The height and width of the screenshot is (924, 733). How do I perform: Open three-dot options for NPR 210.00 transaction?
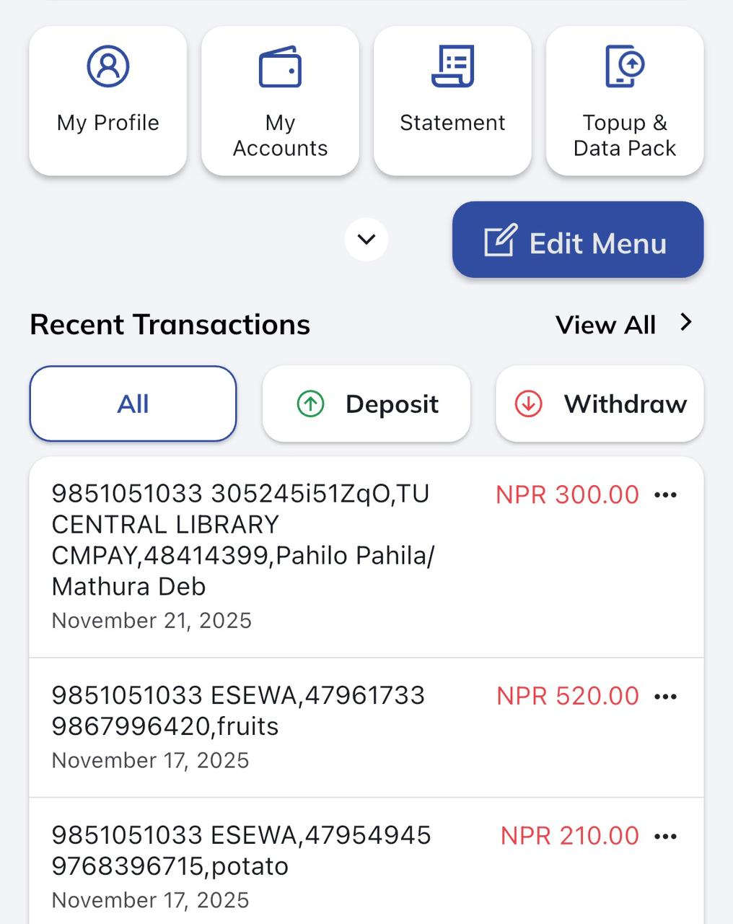pos(665,836)
